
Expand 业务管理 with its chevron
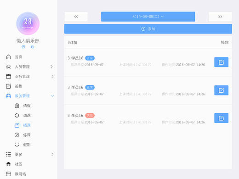[x=52, y=76]
